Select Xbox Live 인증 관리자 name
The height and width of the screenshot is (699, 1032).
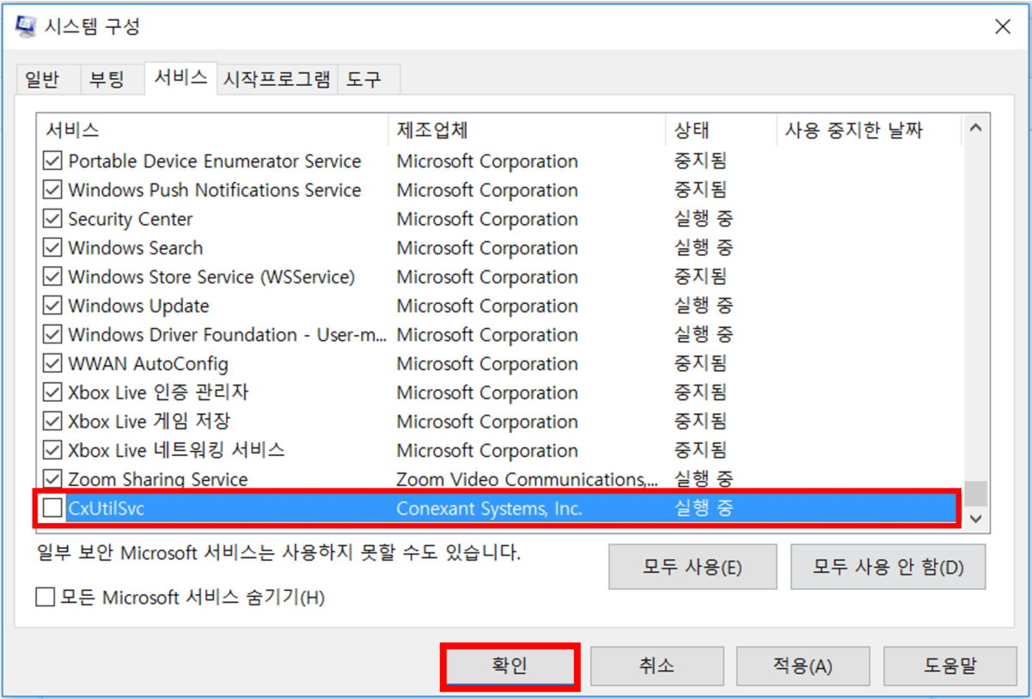[158, 393]
